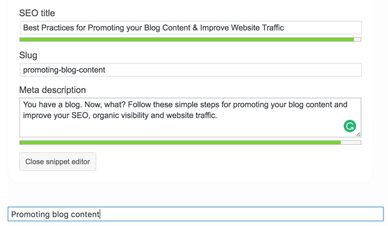
Task: Select the "Slug" label
Action: (x=28, y=55)
